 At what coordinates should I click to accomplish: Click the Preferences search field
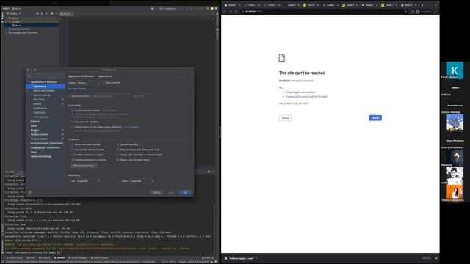46,76
